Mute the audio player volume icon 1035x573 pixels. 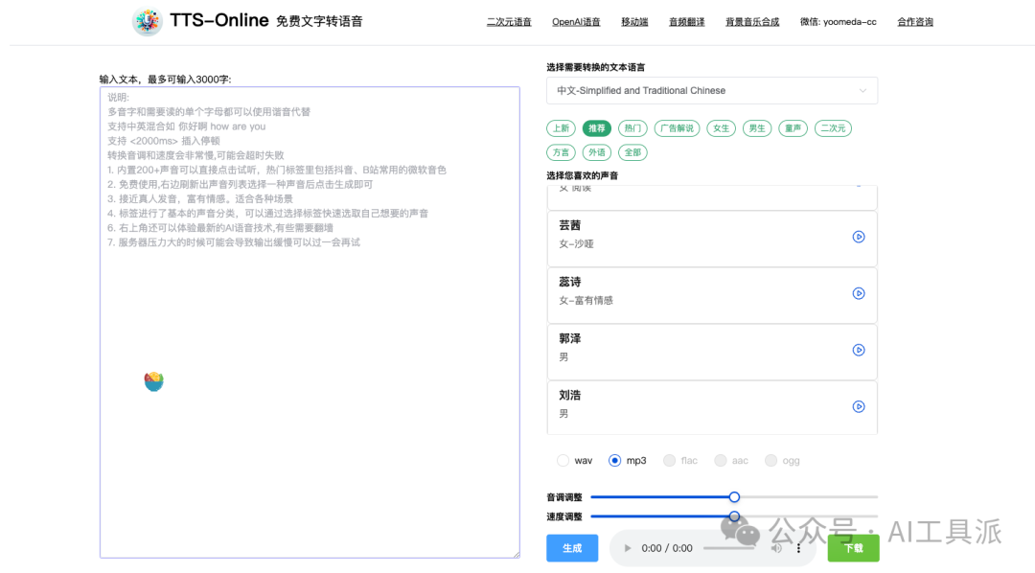coord(777,548)
